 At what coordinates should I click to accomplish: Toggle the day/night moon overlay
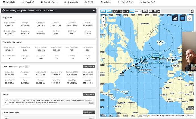pos(159,11)
